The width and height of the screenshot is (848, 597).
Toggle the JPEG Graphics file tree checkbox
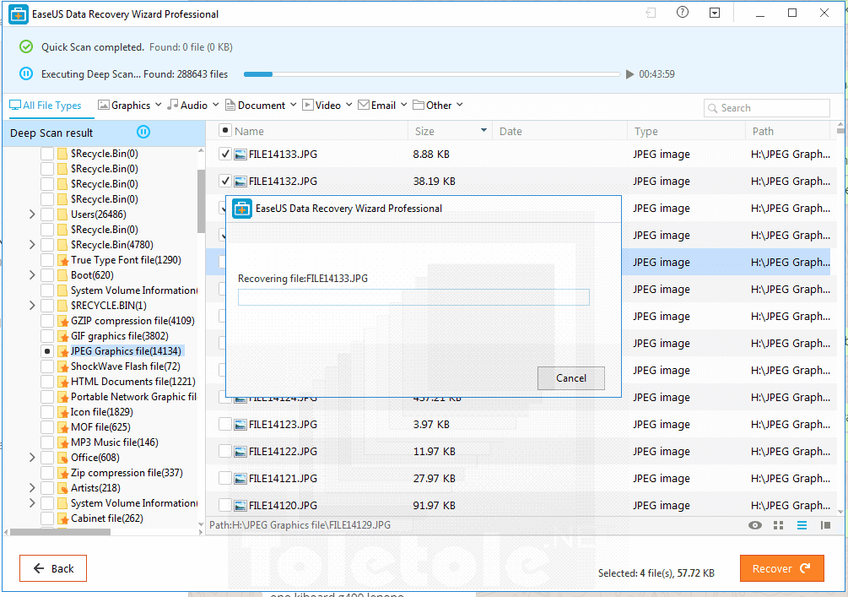coord(47,351)
